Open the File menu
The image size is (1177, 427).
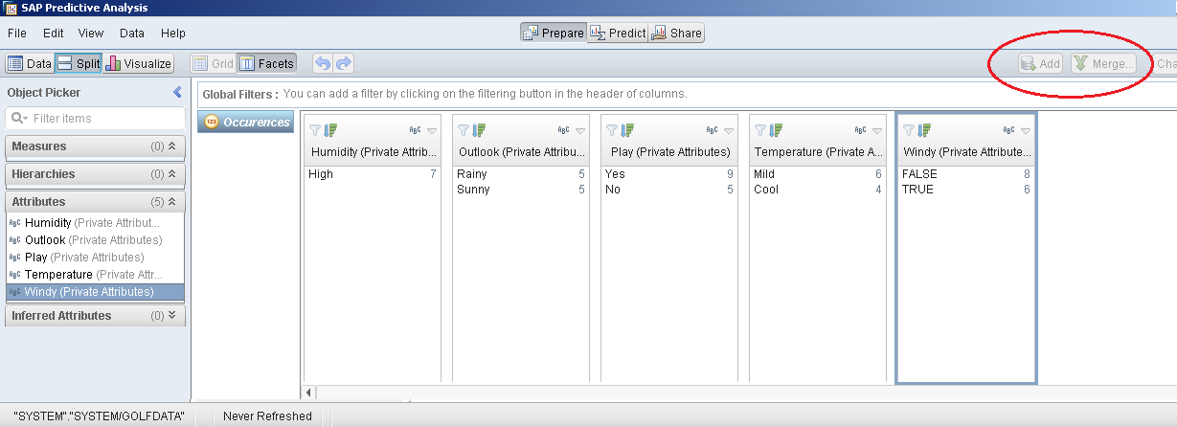pos(17,34)
